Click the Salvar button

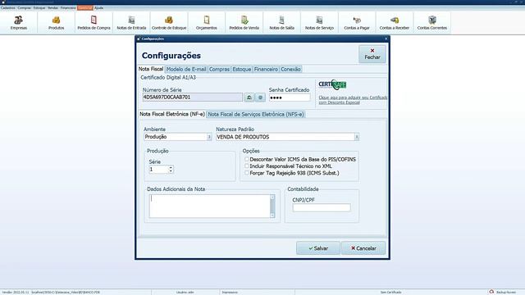click(318, 248)
